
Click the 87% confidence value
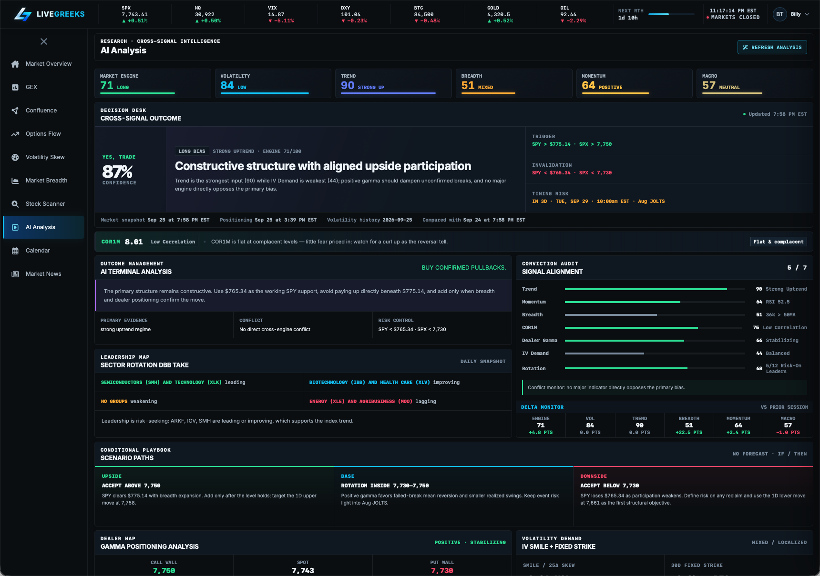118,171
